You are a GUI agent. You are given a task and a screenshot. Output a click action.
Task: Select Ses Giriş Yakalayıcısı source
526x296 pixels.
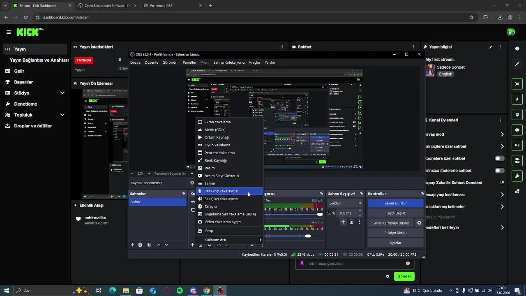pyautogui.click(x=229, y=191)
